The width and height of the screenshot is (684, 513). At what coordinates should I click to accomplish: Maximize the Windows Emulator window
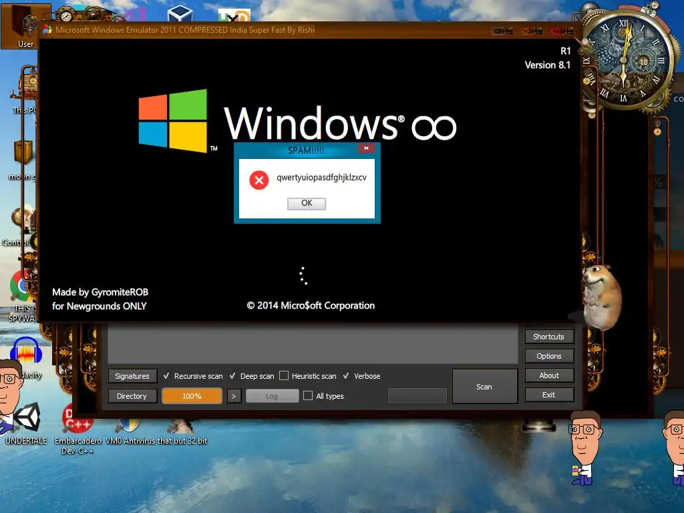532,31
